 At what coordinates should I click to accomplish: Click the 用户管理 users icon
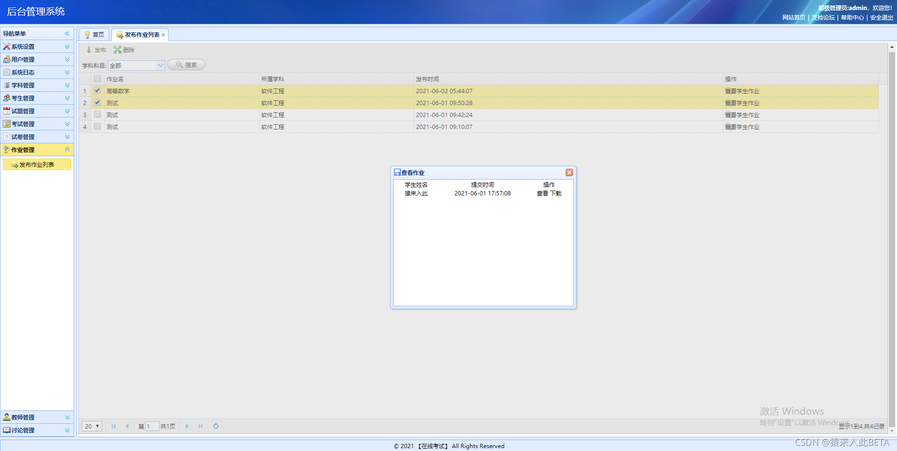(x=7, y=59)
